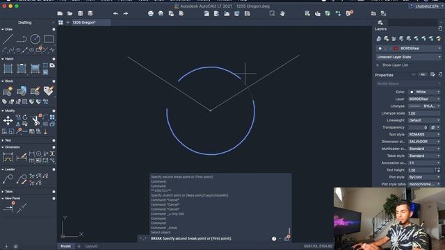The width and height of the screenshot is (445, 250).
Task: Select the Hatch tool
Action: coord(8,69)
